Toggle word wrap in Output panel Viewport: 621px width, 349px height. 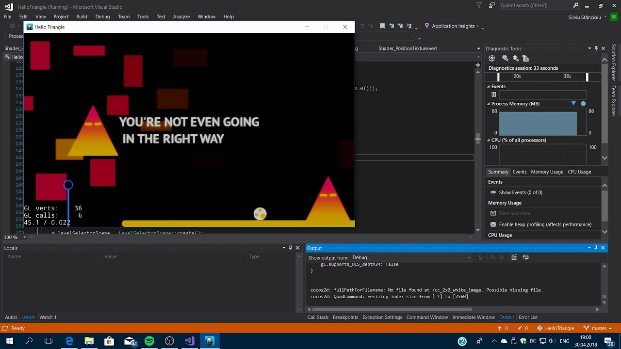tap(525, 257)
